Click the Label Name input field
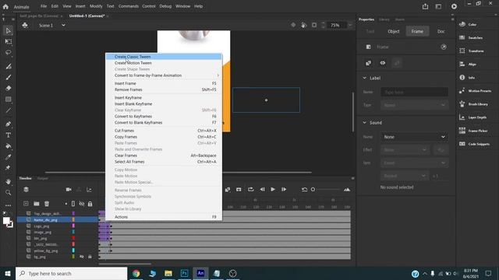499x280 pixels. (x=414, y=92)
